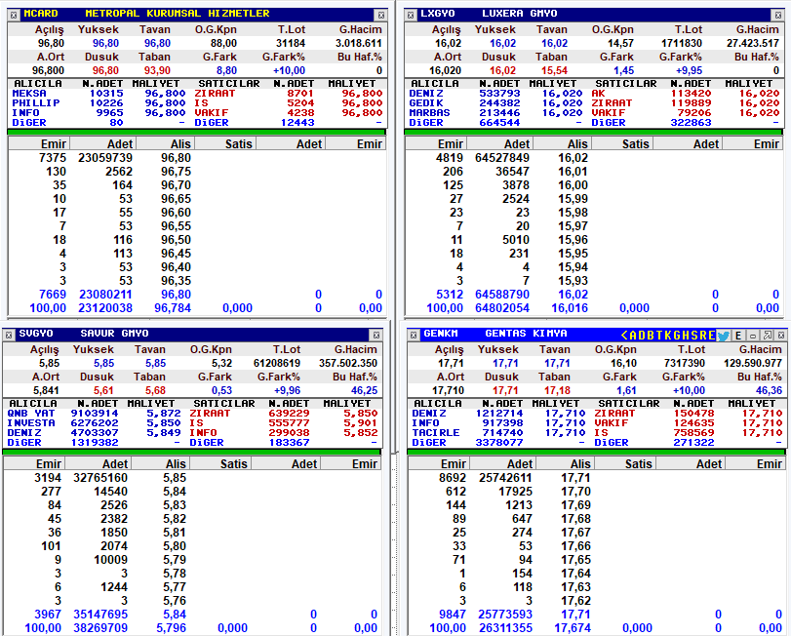Click the detach arrow icon in GENKM title bar
This screenshot has width=791, height=636.
tap(768, 336)
